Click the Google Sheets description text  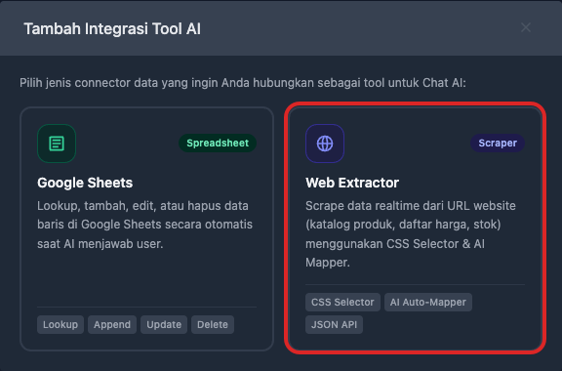144,225
